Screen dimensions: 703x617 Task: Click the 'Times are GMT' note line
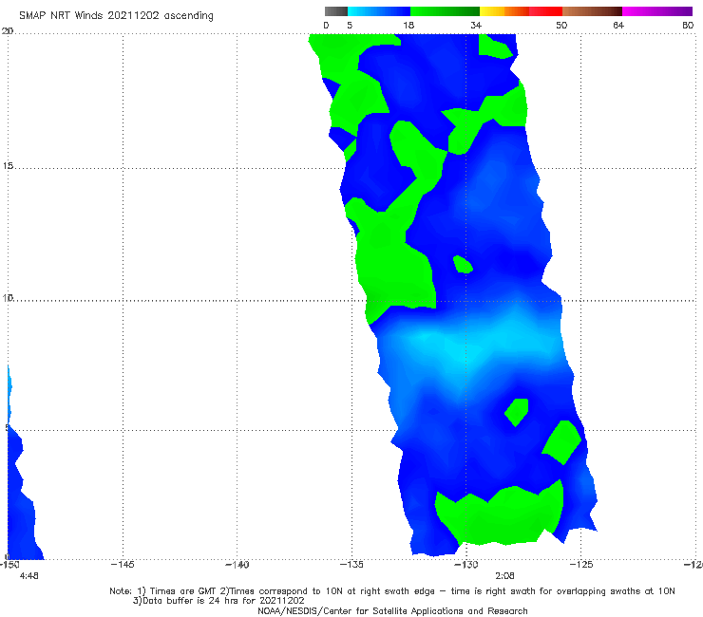point(391,591)
